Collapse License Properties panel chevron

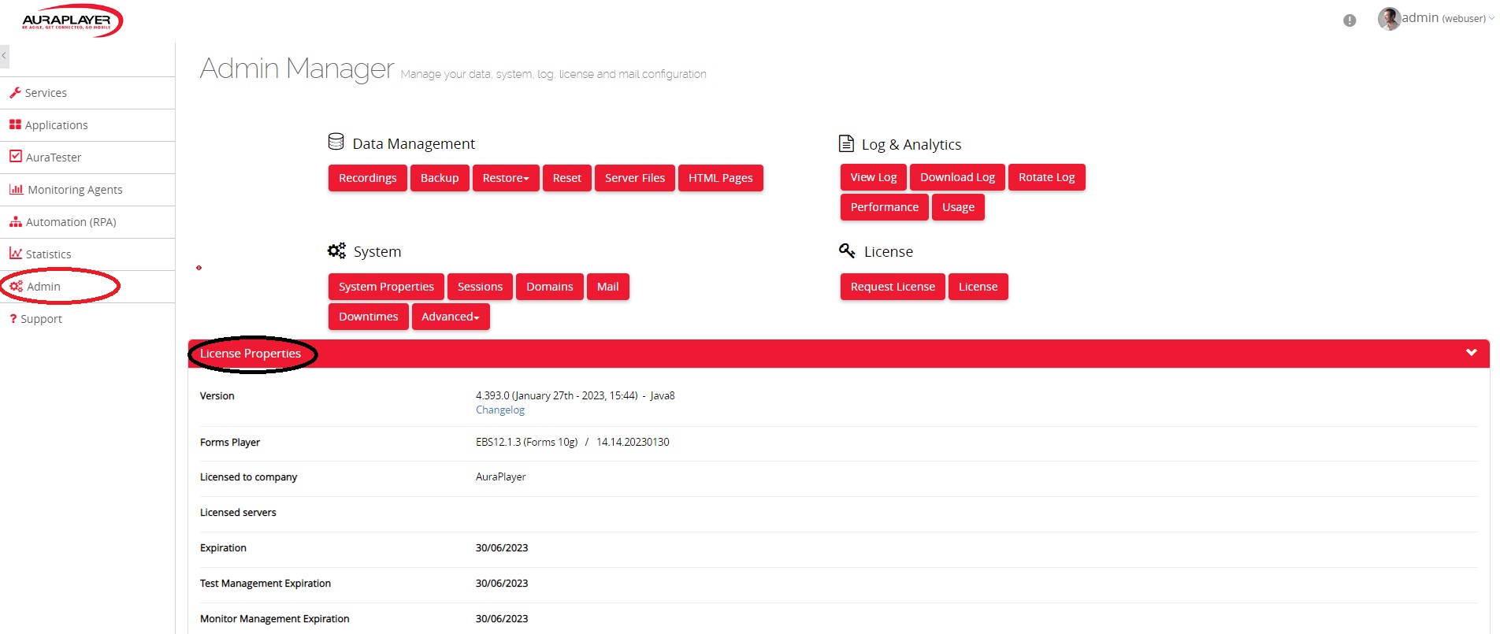[1471, 353]
